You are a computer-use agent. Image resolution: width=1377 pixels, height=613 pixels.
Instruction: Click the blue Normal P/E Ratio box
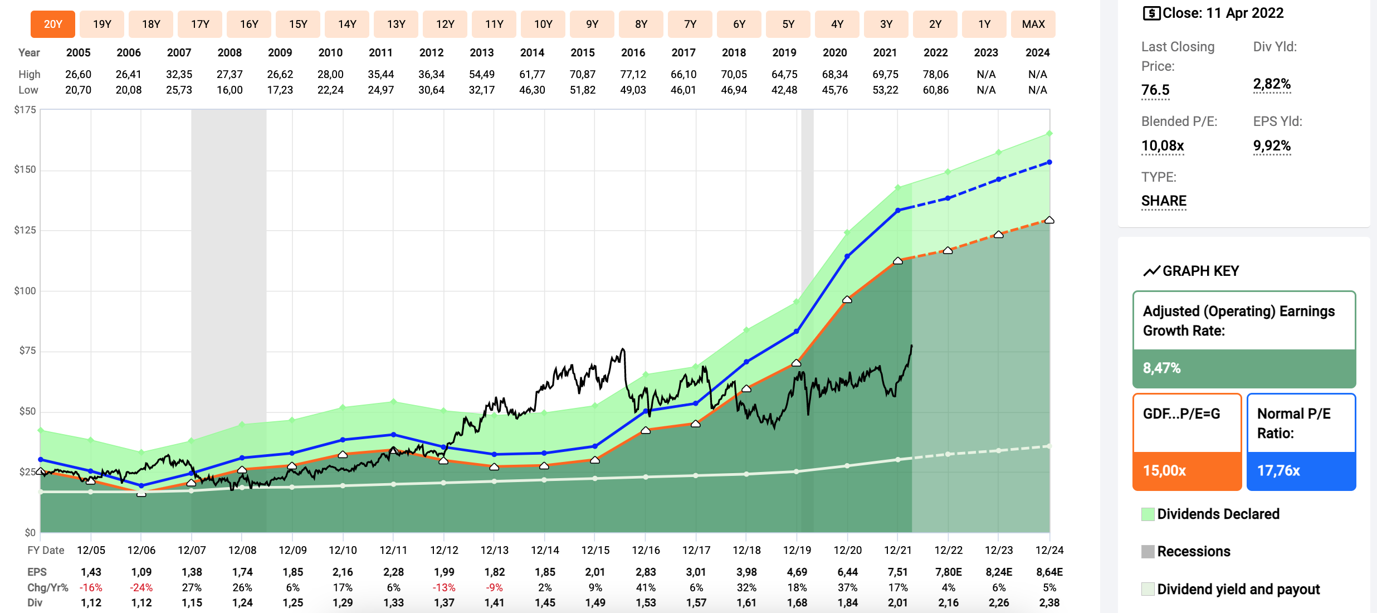[1301, 442]
